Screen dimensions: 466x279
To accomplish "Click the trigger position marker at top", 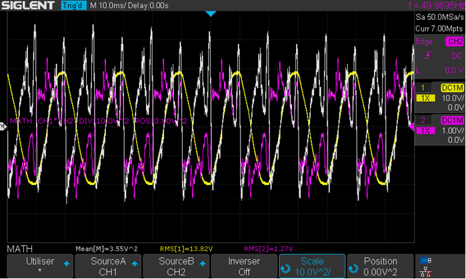I will pos(211,14).
